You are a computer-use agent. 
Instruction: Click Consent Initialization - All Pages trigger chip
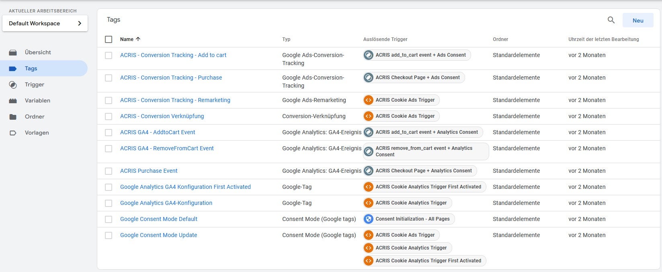(409, 219)
